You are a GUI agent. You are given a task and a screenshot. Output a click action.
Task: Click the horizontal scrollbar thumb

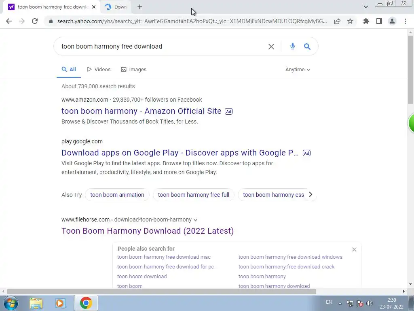coord(161,291)
